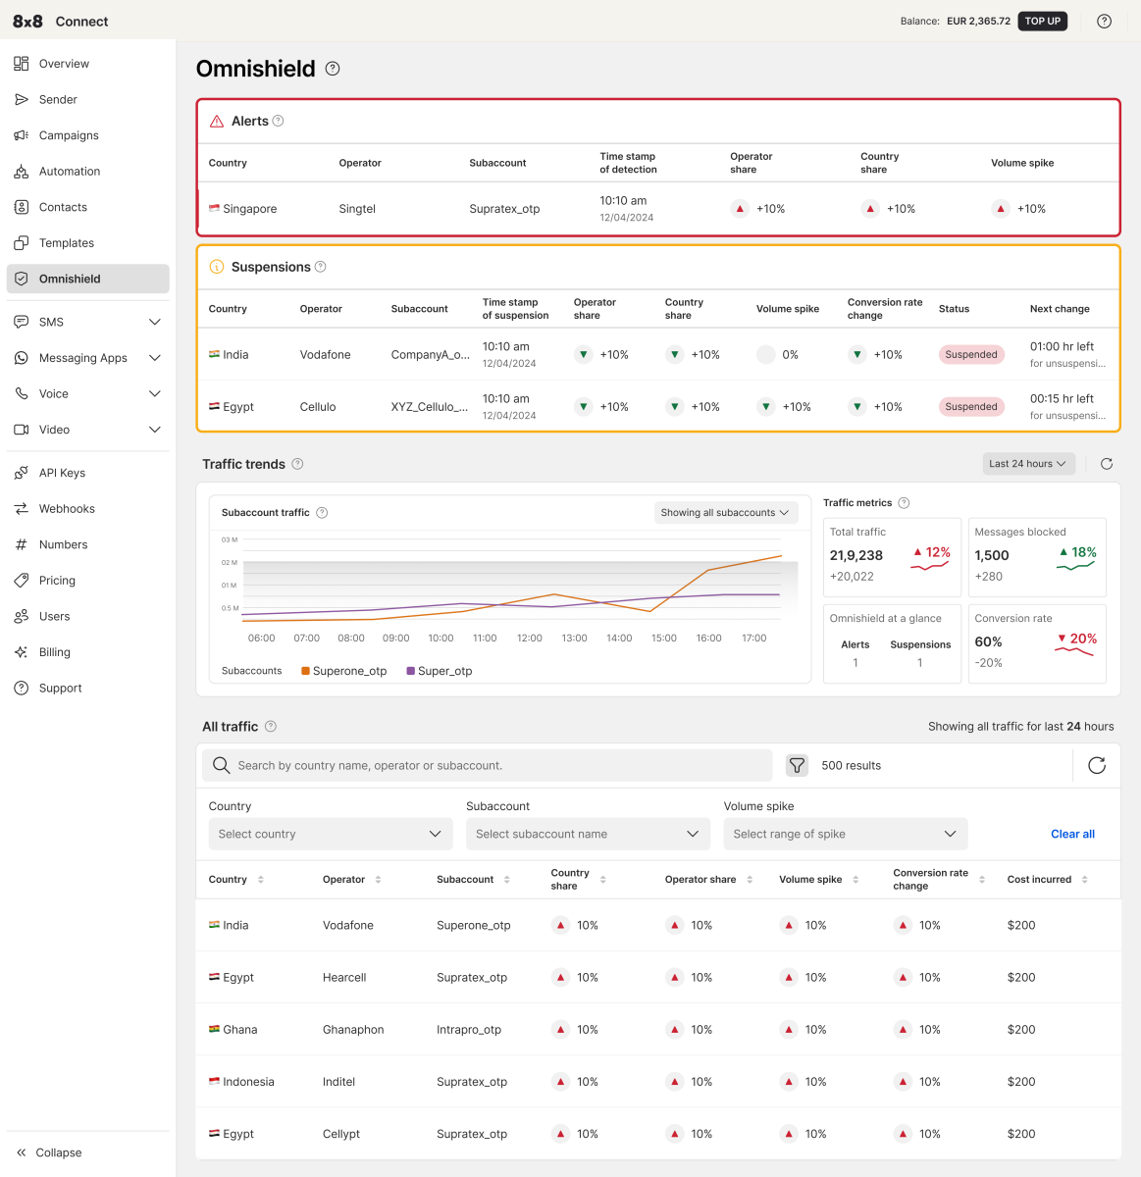Toggle sort order of the Operator column

pyautogui.click(x=378, y=880)
